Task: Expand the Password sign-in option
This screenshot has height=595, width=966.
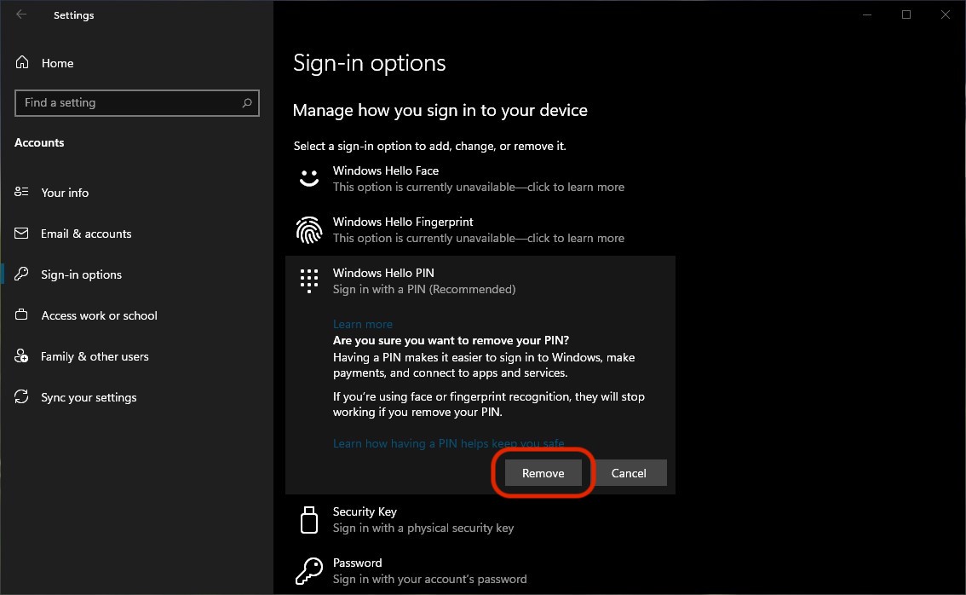Action: pos(480,571)
